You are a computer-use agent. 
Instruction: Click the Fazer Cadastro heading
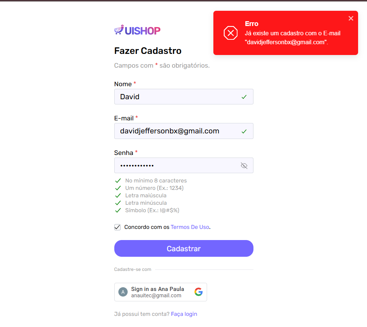tap(148, 51)
